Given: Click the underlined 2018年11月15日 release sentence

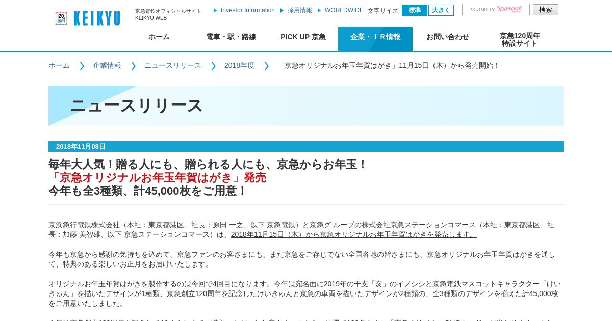Looking at the screenshot, I should (x=354, y=234).
